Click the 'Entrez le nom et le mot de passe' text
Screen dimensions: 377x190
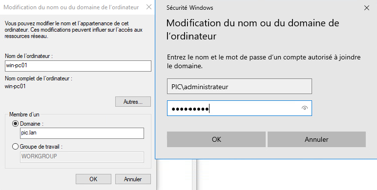point(264,61)
